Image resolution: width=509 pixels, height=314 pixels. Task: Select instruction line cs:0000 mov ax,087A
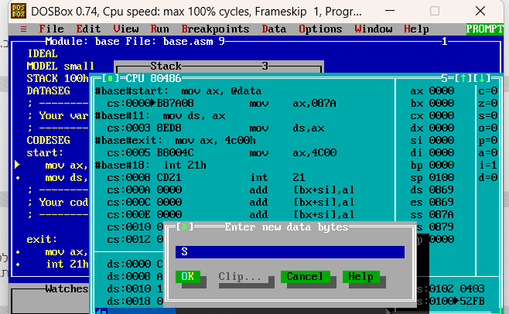point(222,104)
